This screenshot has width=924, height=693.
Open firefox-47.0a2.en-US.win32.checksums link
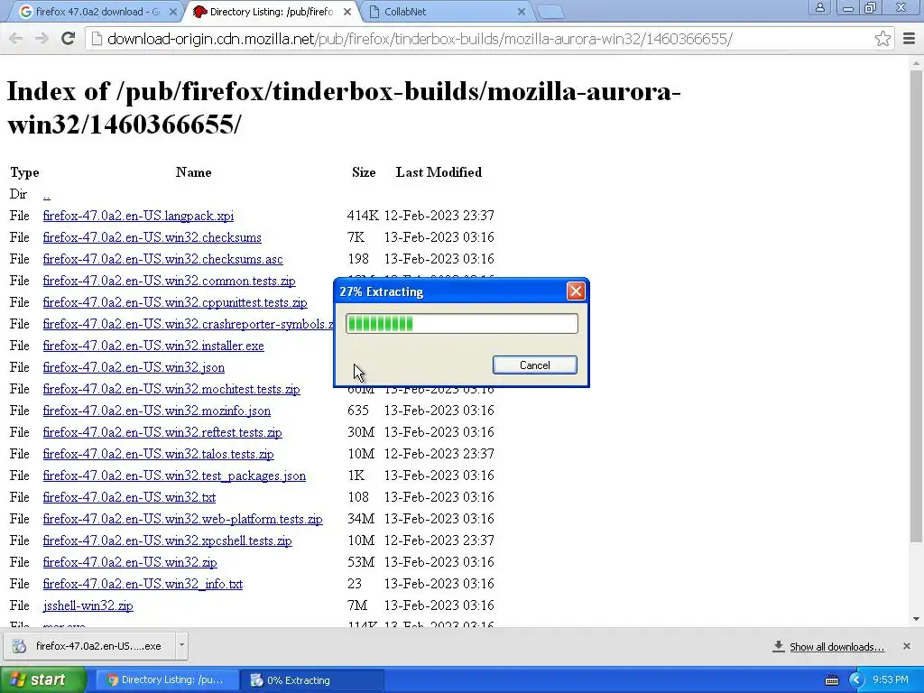tap(152, 237)
